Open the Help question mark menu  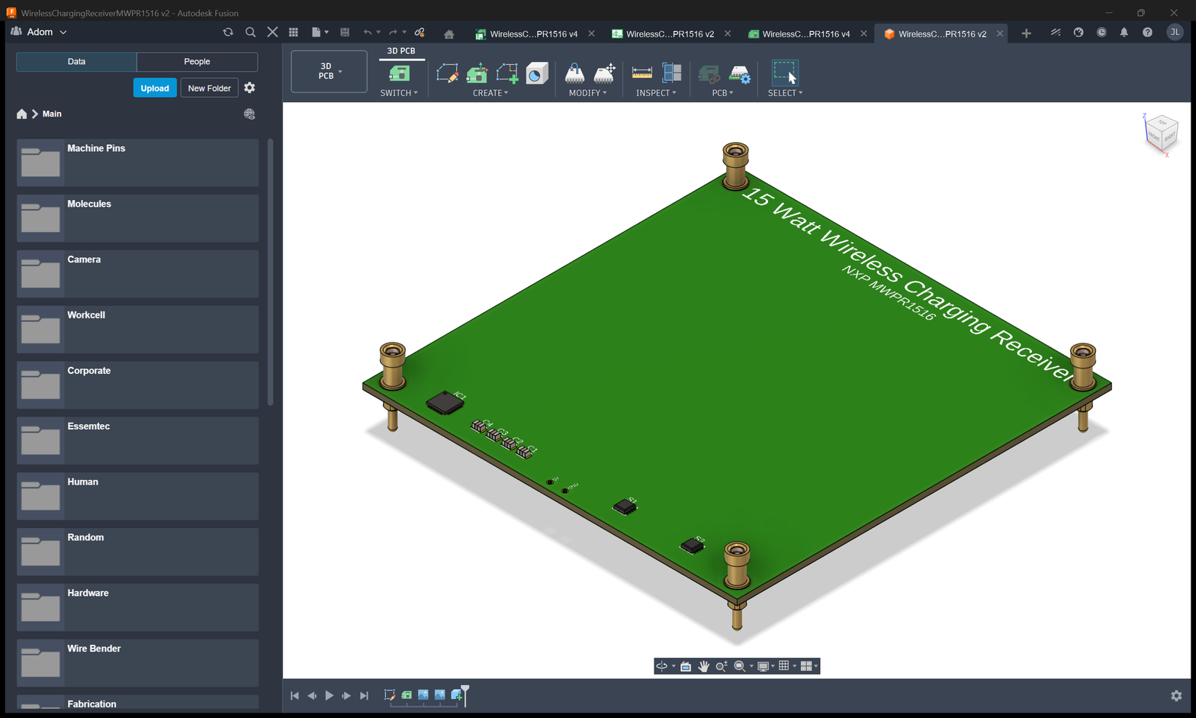click(x=1147, y=32)
